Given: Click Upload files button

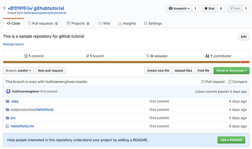Looking at the screenshot, I should [x=183, y=70].
